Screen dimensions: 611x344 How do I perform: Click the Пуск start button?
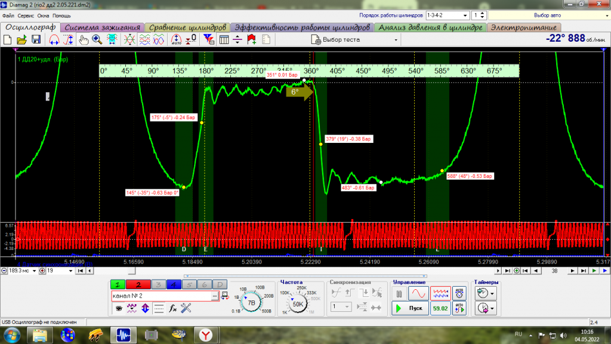(410, 308)
